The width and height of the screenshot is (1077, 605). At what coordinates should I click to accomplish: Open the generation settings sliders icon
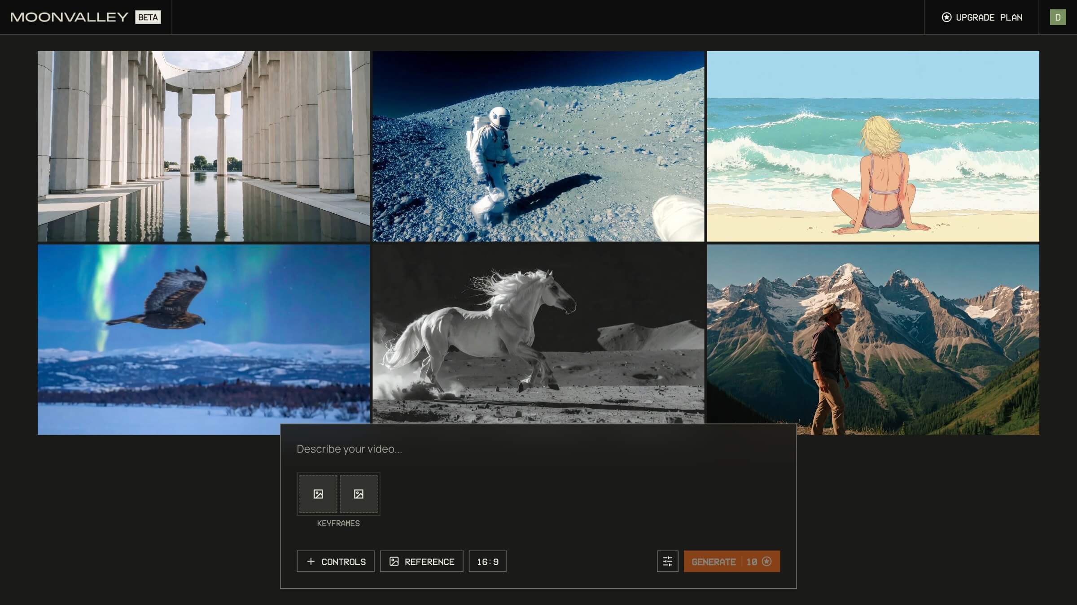pyautogui.click(x=667, y=561)
